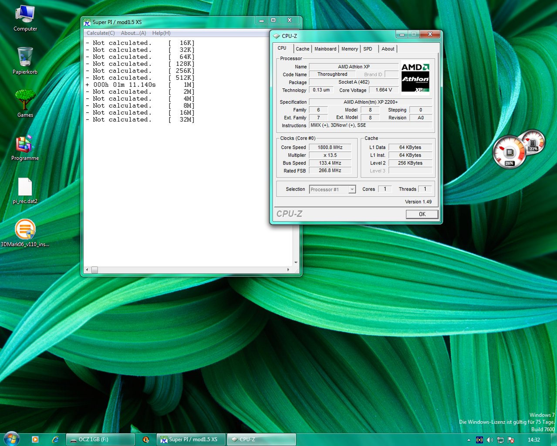The image size is (557, 446).
Task: Switch to the Mainboard tab in CPU-Z
Action: coord(325,49)
